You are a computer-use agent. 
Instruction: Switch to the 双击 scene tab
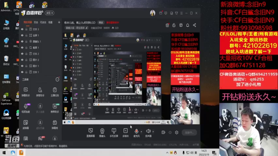click(36, 22)
